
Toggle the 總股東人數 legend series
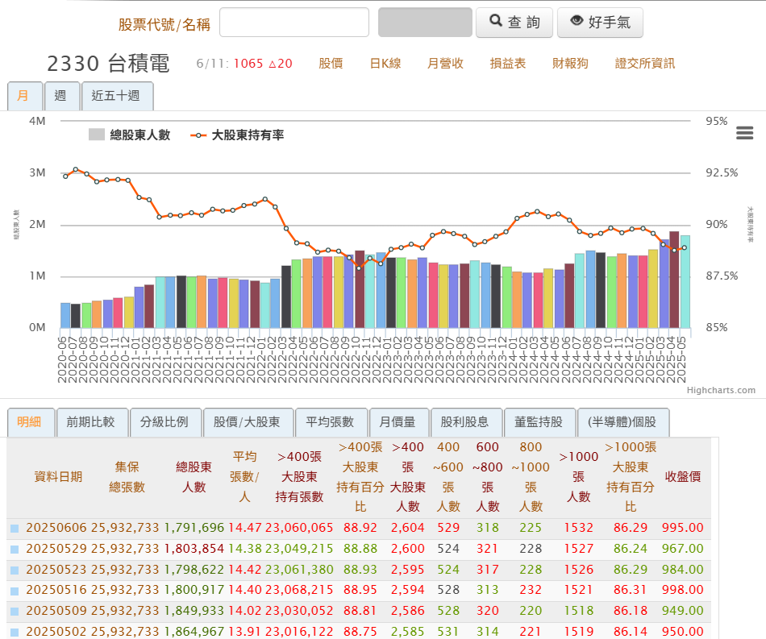point(129,135)
